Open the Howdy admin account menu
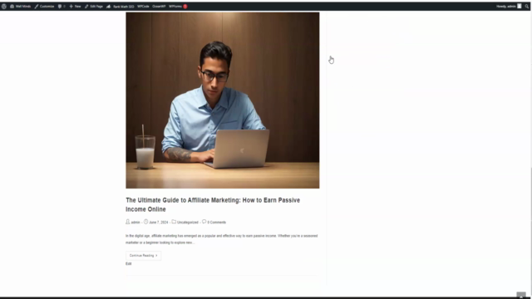The height and width of the screenshot is (299, 532). [x=509, y=6]
